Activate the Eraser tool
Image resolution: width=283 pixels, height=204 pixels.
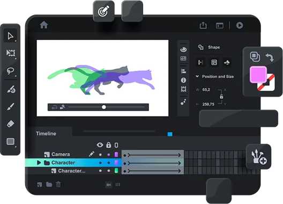(11, 124)
